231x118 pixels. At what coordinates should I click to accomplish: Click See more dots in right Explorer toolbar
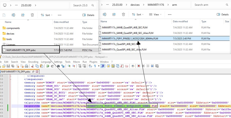[170, 14]
